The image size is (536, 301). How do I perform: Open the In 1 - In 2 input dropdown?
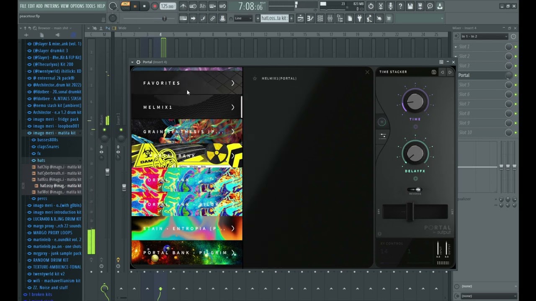pos(484,36)
